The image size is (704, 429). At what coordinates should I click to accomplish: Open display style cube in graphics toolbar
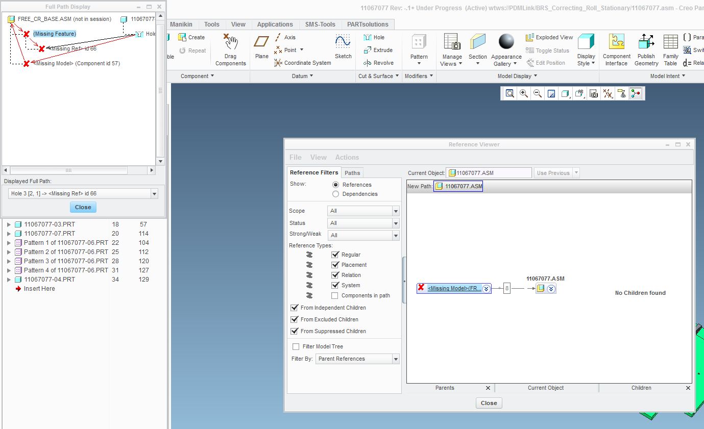[x=565, y=93]
